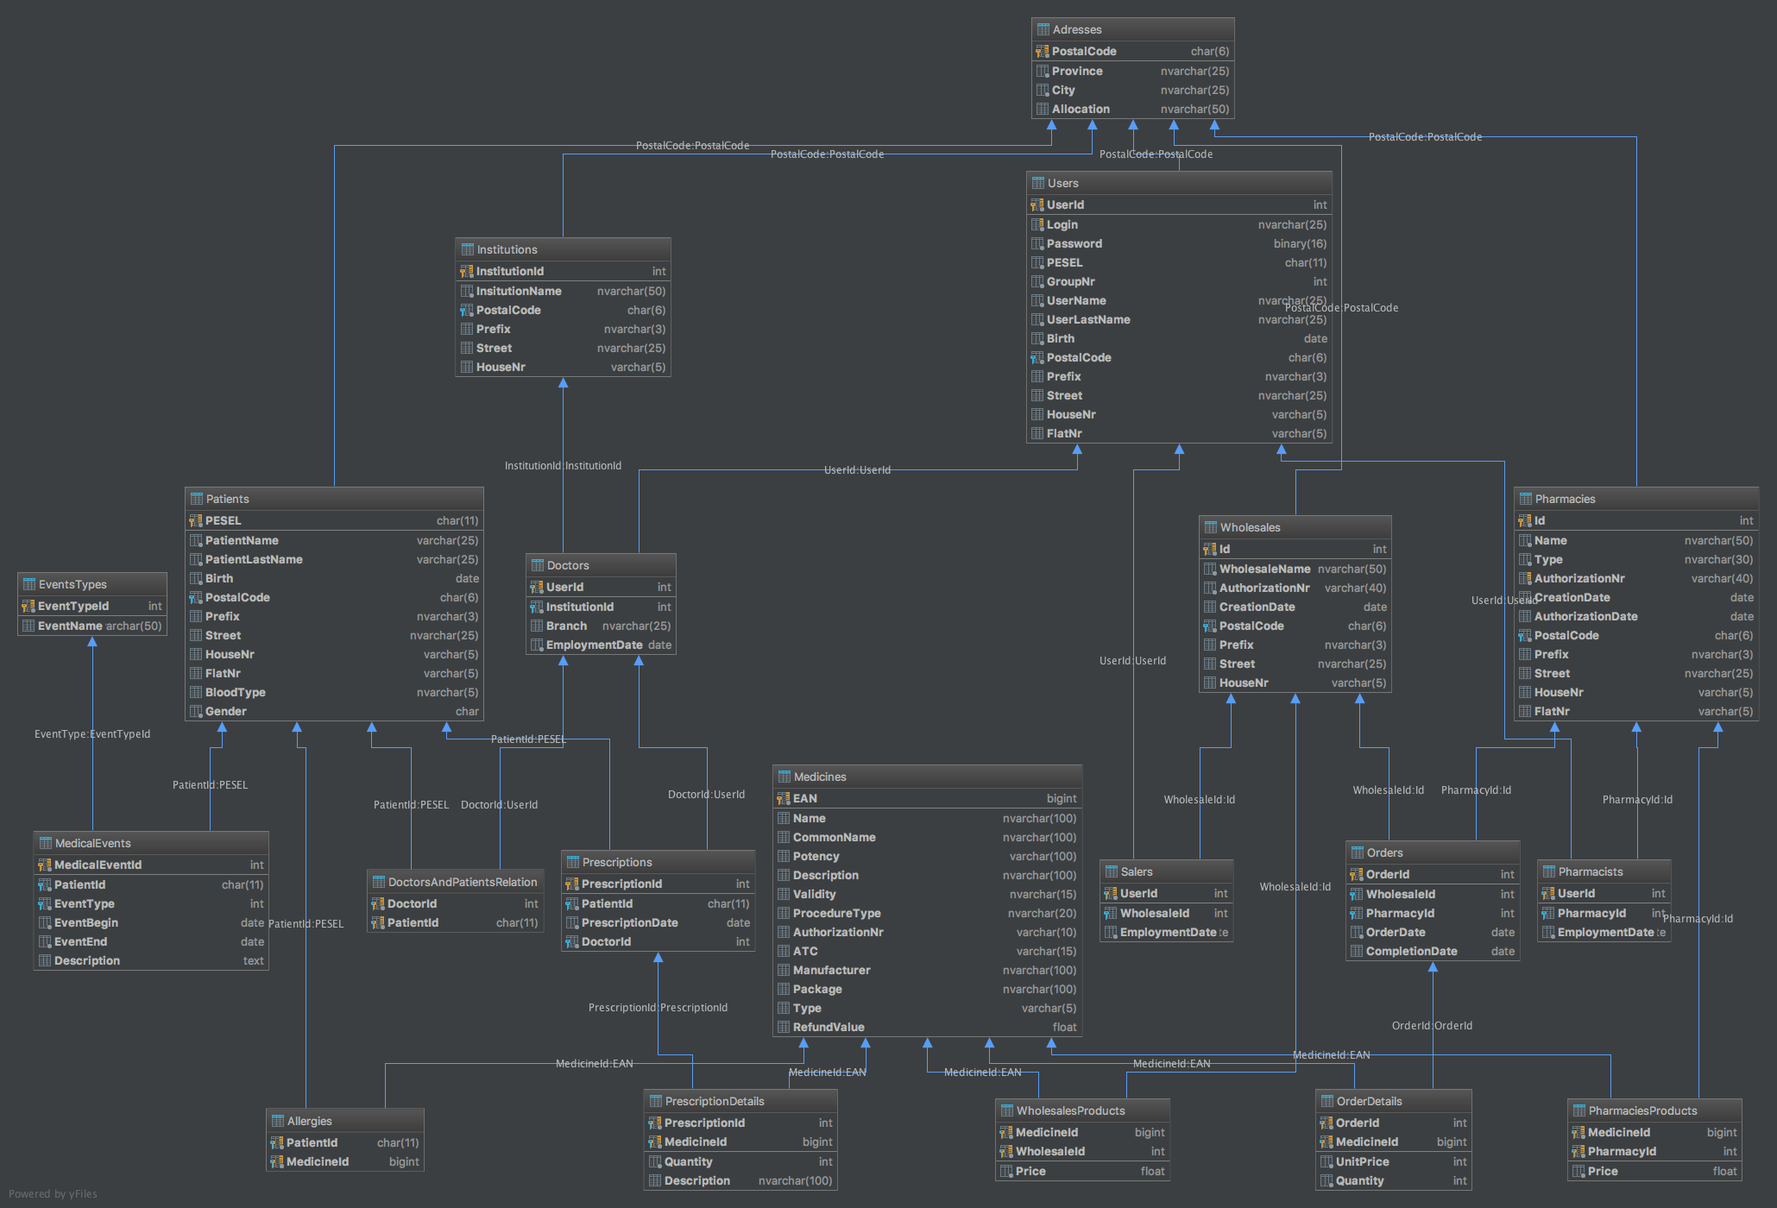
Task: Click the EventTypeId key icon in EventsTypes
Action: click(28, 607)
